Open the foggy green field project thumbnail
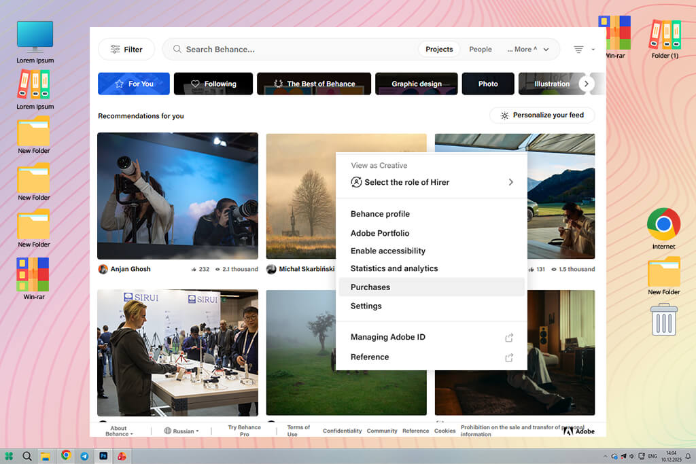 (x=301, y=353)
